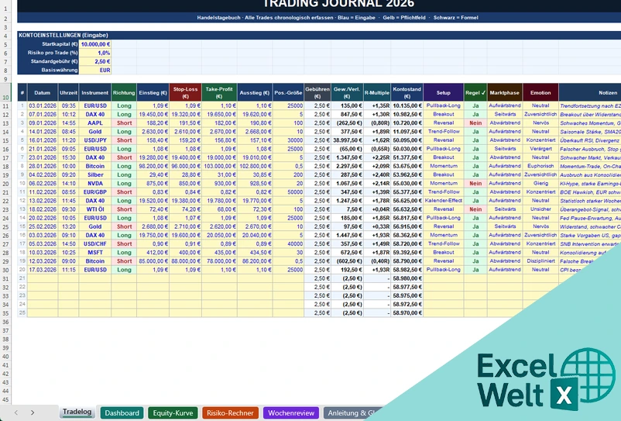The height and width of the screenshot is (421, 621).
Task: Select the WTI Öl instrument cell
Action: [95, 209]
